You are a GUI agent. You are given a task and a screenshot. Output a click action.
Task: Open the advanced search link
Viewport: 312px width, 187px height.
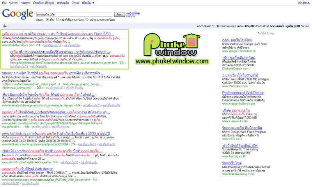(x=133, y=13)
